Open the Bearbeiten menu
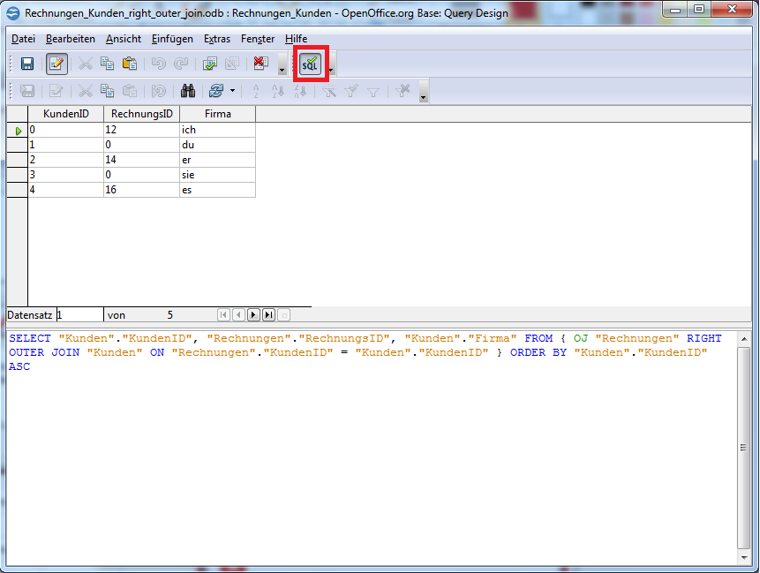Image resolution: width=760 pixels, height=573 pixels. 71,39
